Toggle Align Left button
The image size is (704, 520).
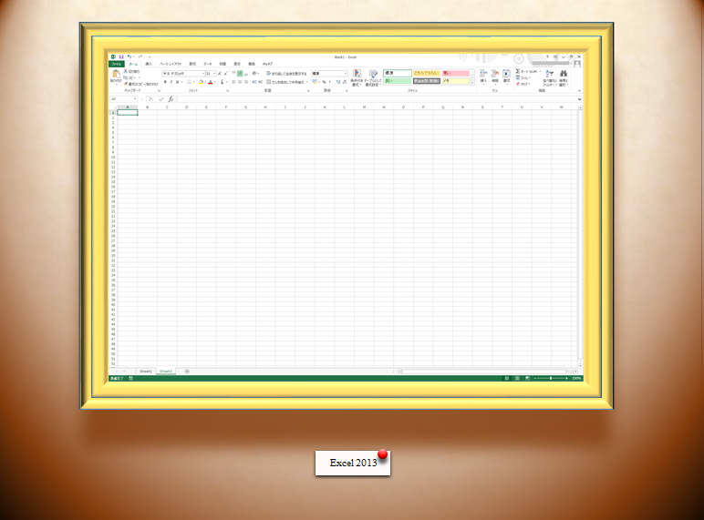point(234,82)
